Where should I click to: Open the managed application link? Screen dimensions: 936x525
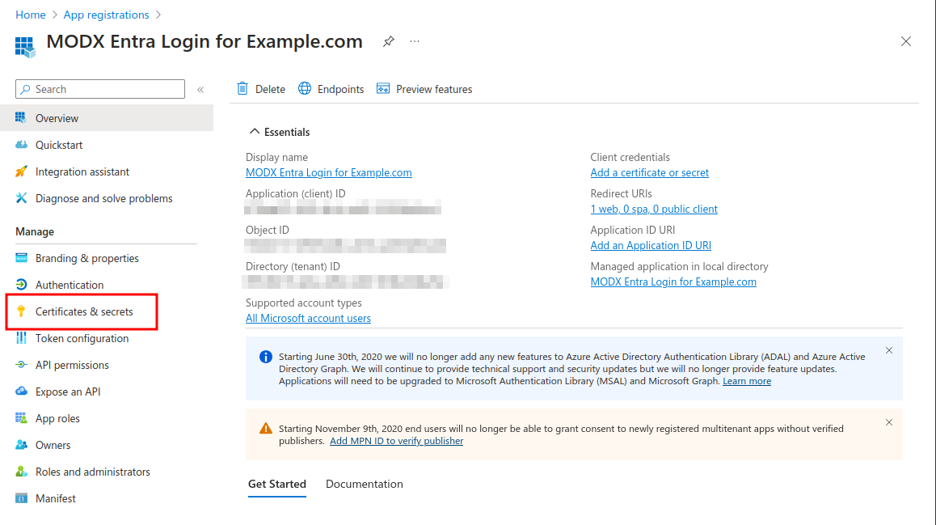click(x=673, y=282)
